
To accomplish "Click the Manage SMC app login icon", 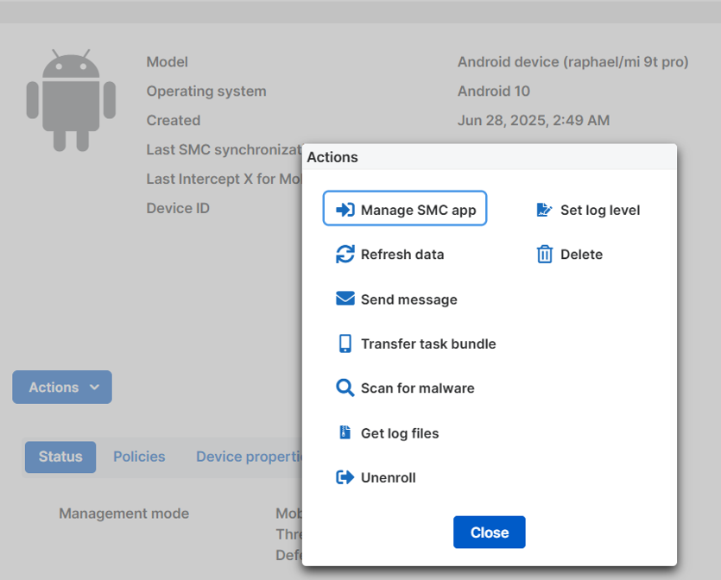I will coord(345,207).
